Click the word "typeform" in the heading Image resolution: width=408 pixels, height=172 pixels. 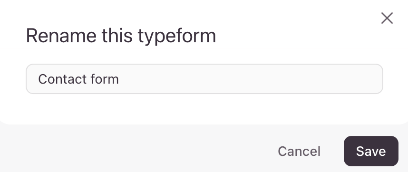pos(177,37)
